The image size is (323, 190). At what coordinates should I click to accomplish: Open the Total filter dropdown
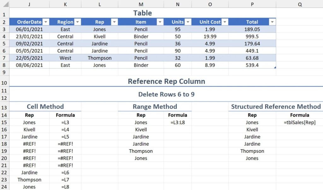272,22
